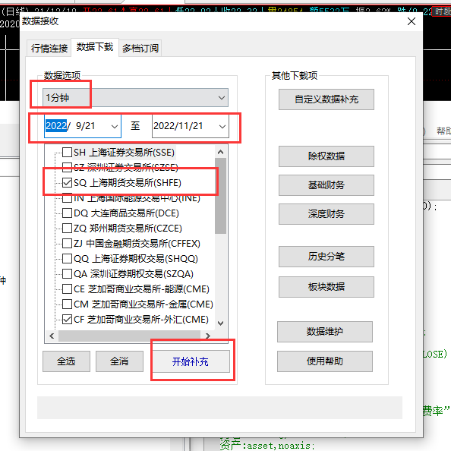Check SH 上海证券交易所(SSE) checkbox
This screenshot has height=451, width=451.
click(67, 152)
